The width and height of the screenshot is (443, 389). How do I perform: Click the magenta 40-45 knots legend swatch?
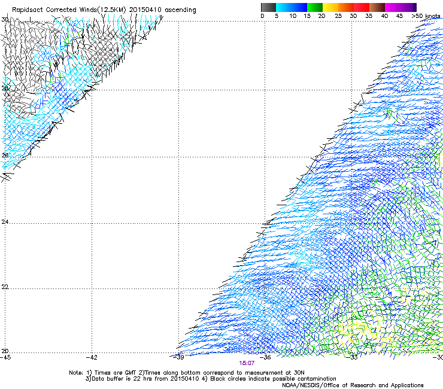(x=393, y=7)
